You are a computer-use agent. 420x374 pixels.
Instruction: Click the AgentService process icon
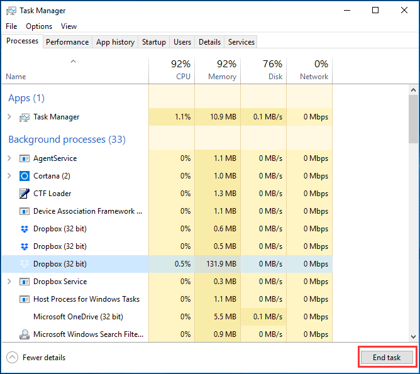pyautogui.click(x=25, y=158)
